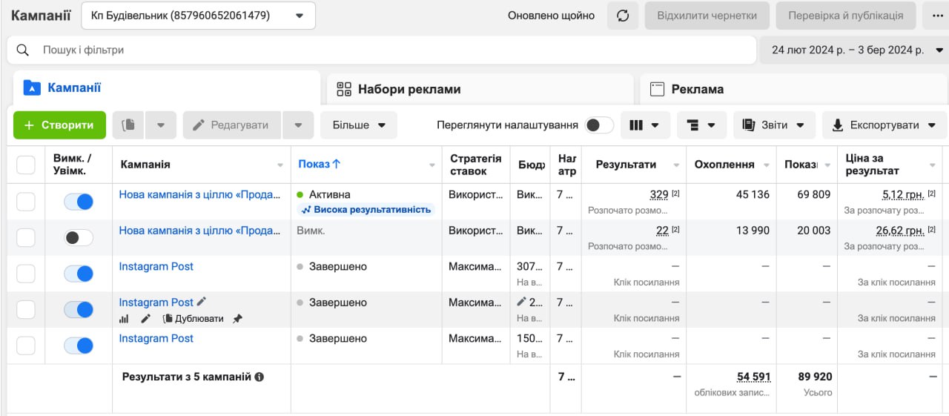Open the Instagram Post link in 150 budget row
Viewport: 949px width, 416px height.
[x=156, y=338]
